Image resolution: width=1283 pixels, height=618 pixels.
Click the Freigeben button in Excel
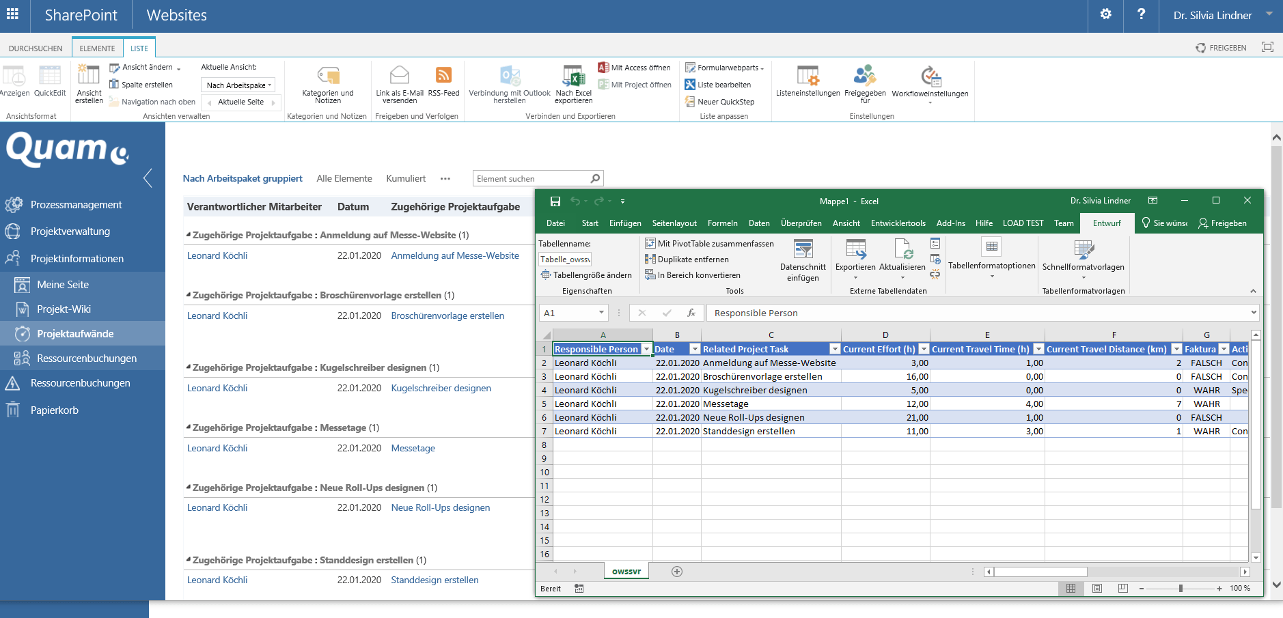pyautogui.click(x=1226, y=223)
